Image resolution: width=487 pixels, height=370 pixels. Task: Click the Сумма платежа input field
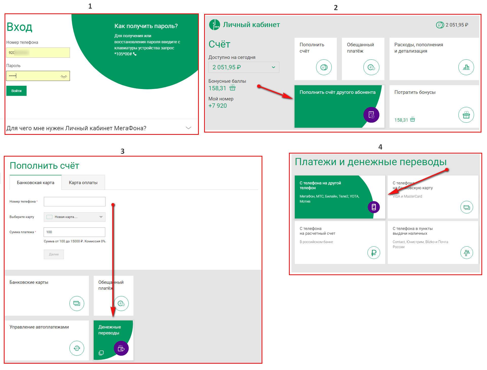pos(74,232)
